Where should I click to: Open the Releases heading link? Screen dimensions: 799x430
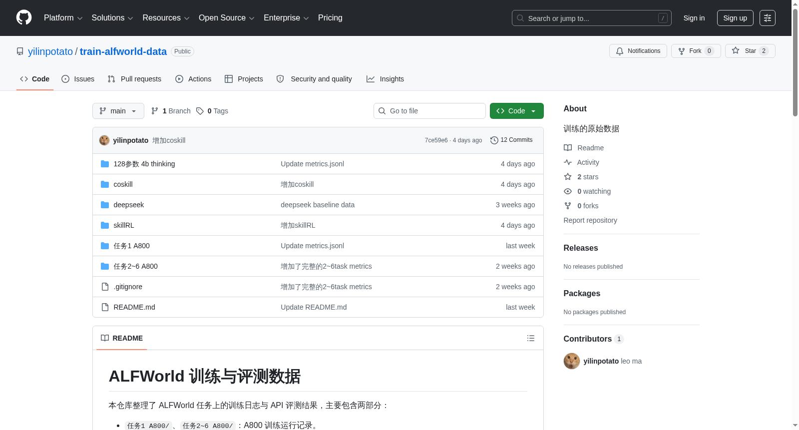click(x=581, y=248)
